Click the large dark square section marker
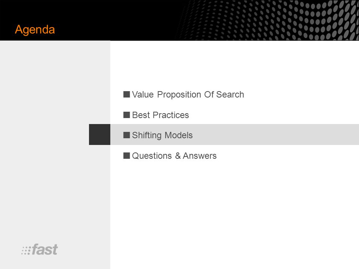Image resolution: width=359 pixels, height=269 pixels. [99, 134]
